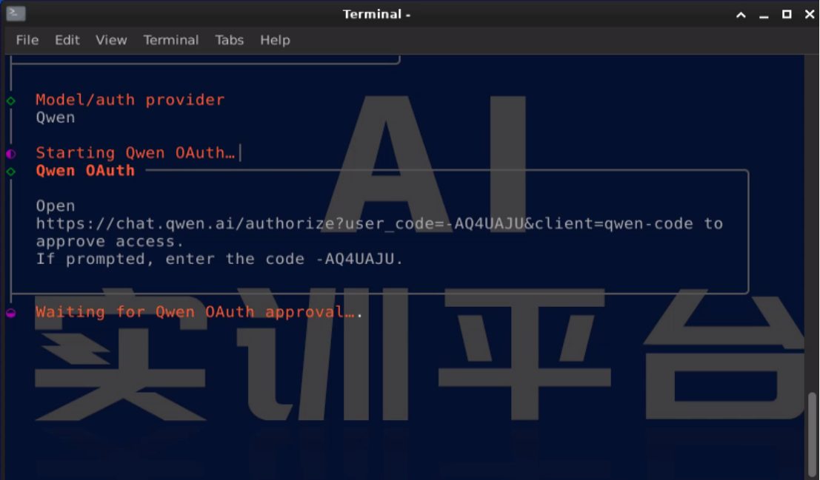The height and width of the screenshot is (480, 820).
Task: Maximize the Terminal window
Action: coord(787,14)
